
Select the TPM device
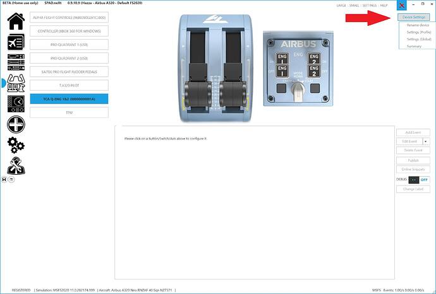(x=69, y=113)
